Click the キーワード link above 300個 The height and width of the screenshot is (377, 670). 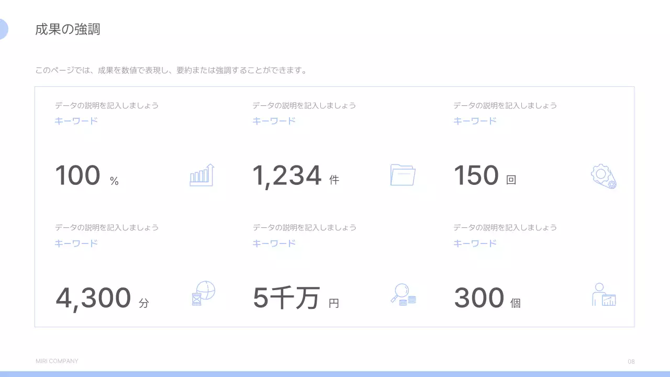(474, 243)
